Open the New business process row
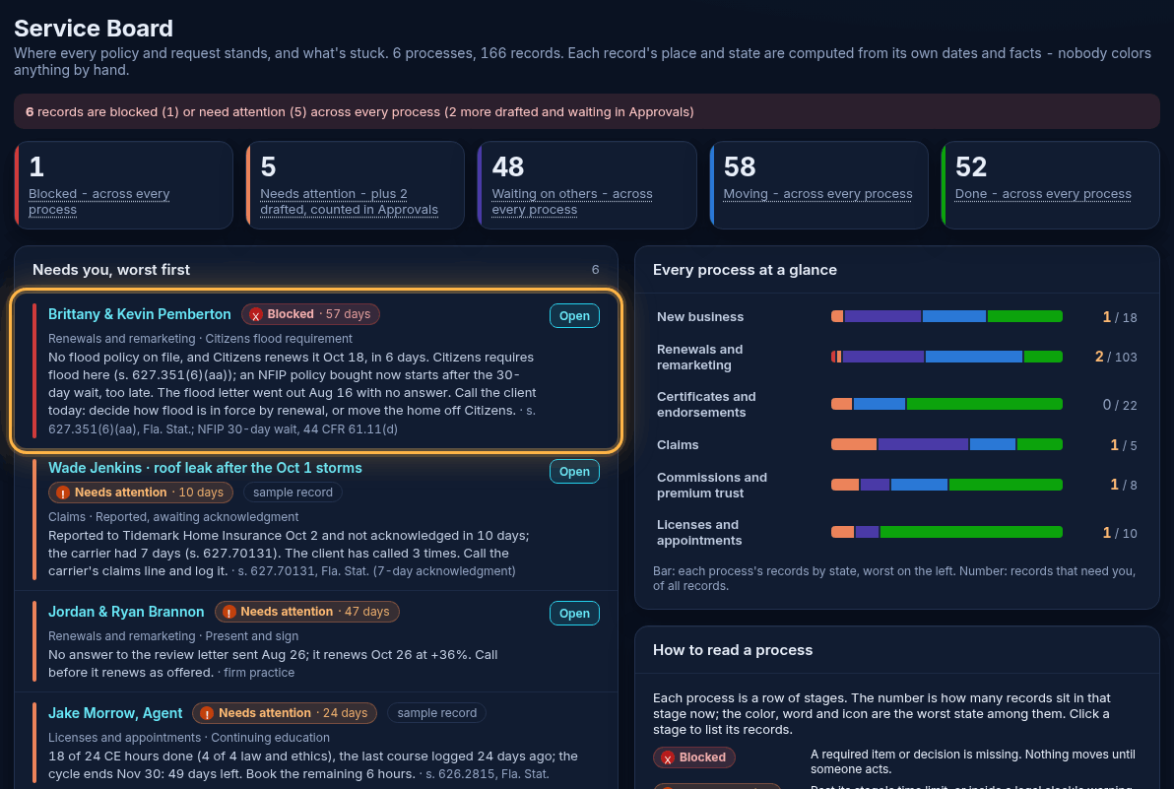The image size is (1174, 789). click(x=897, y=316)
